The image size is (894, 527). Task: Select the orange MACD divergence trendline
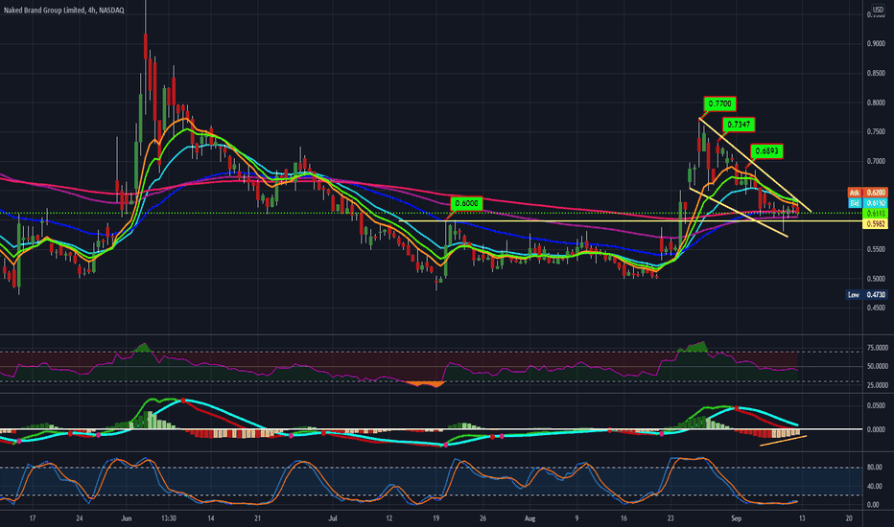coord(783,441)
